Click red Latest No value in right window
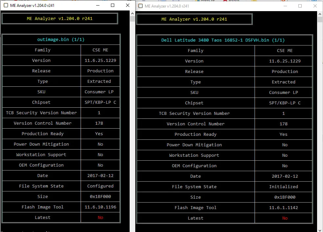 (x=285, y=218)
